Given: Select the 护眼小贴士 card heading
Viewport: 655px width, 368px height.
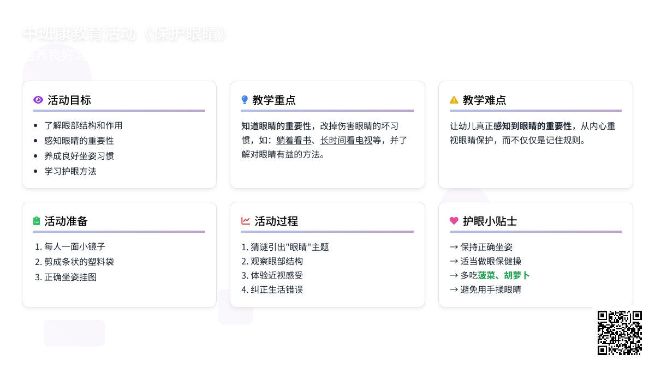Looking at the screenshot, I should (490, 221).
